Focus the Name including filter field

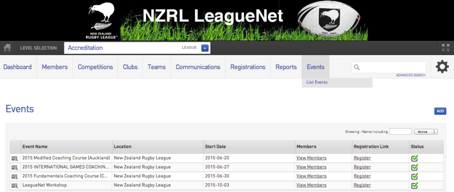(401, 132)
